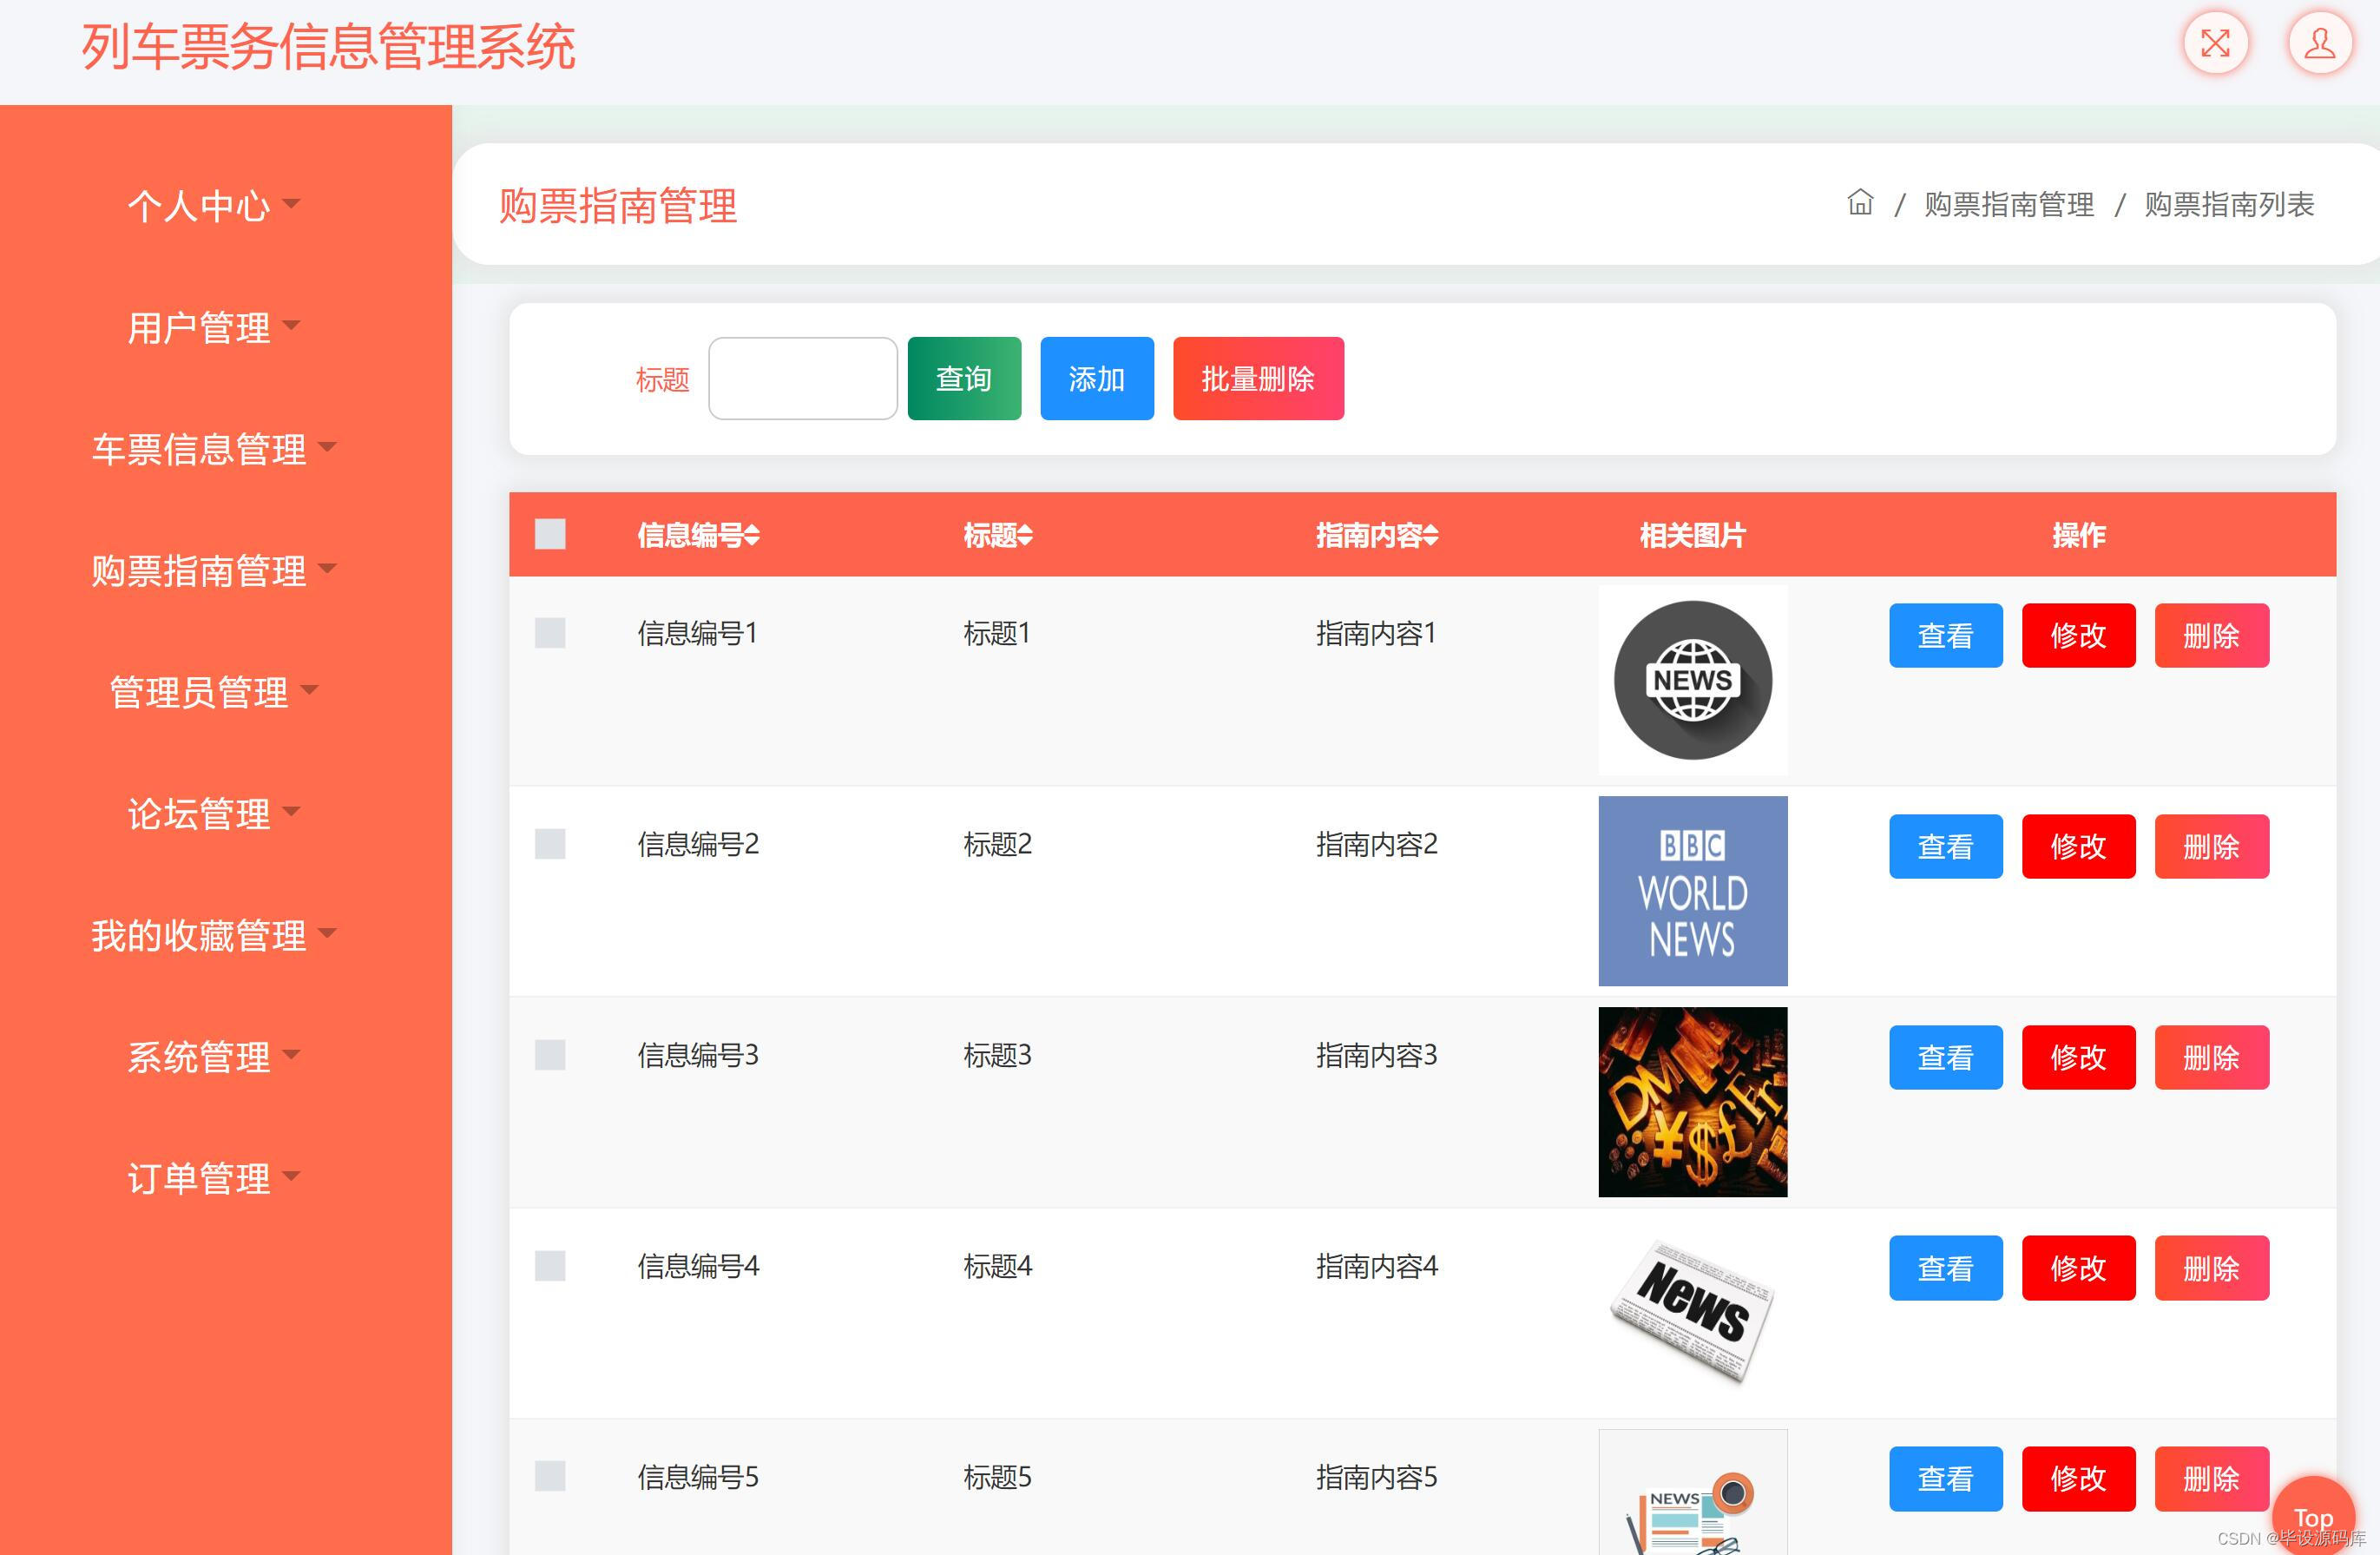Click the fullscreen exit icon in header
The height and width of the screenshot is (1555, 2380).
pyautogui.click(x=2215, y=43)
